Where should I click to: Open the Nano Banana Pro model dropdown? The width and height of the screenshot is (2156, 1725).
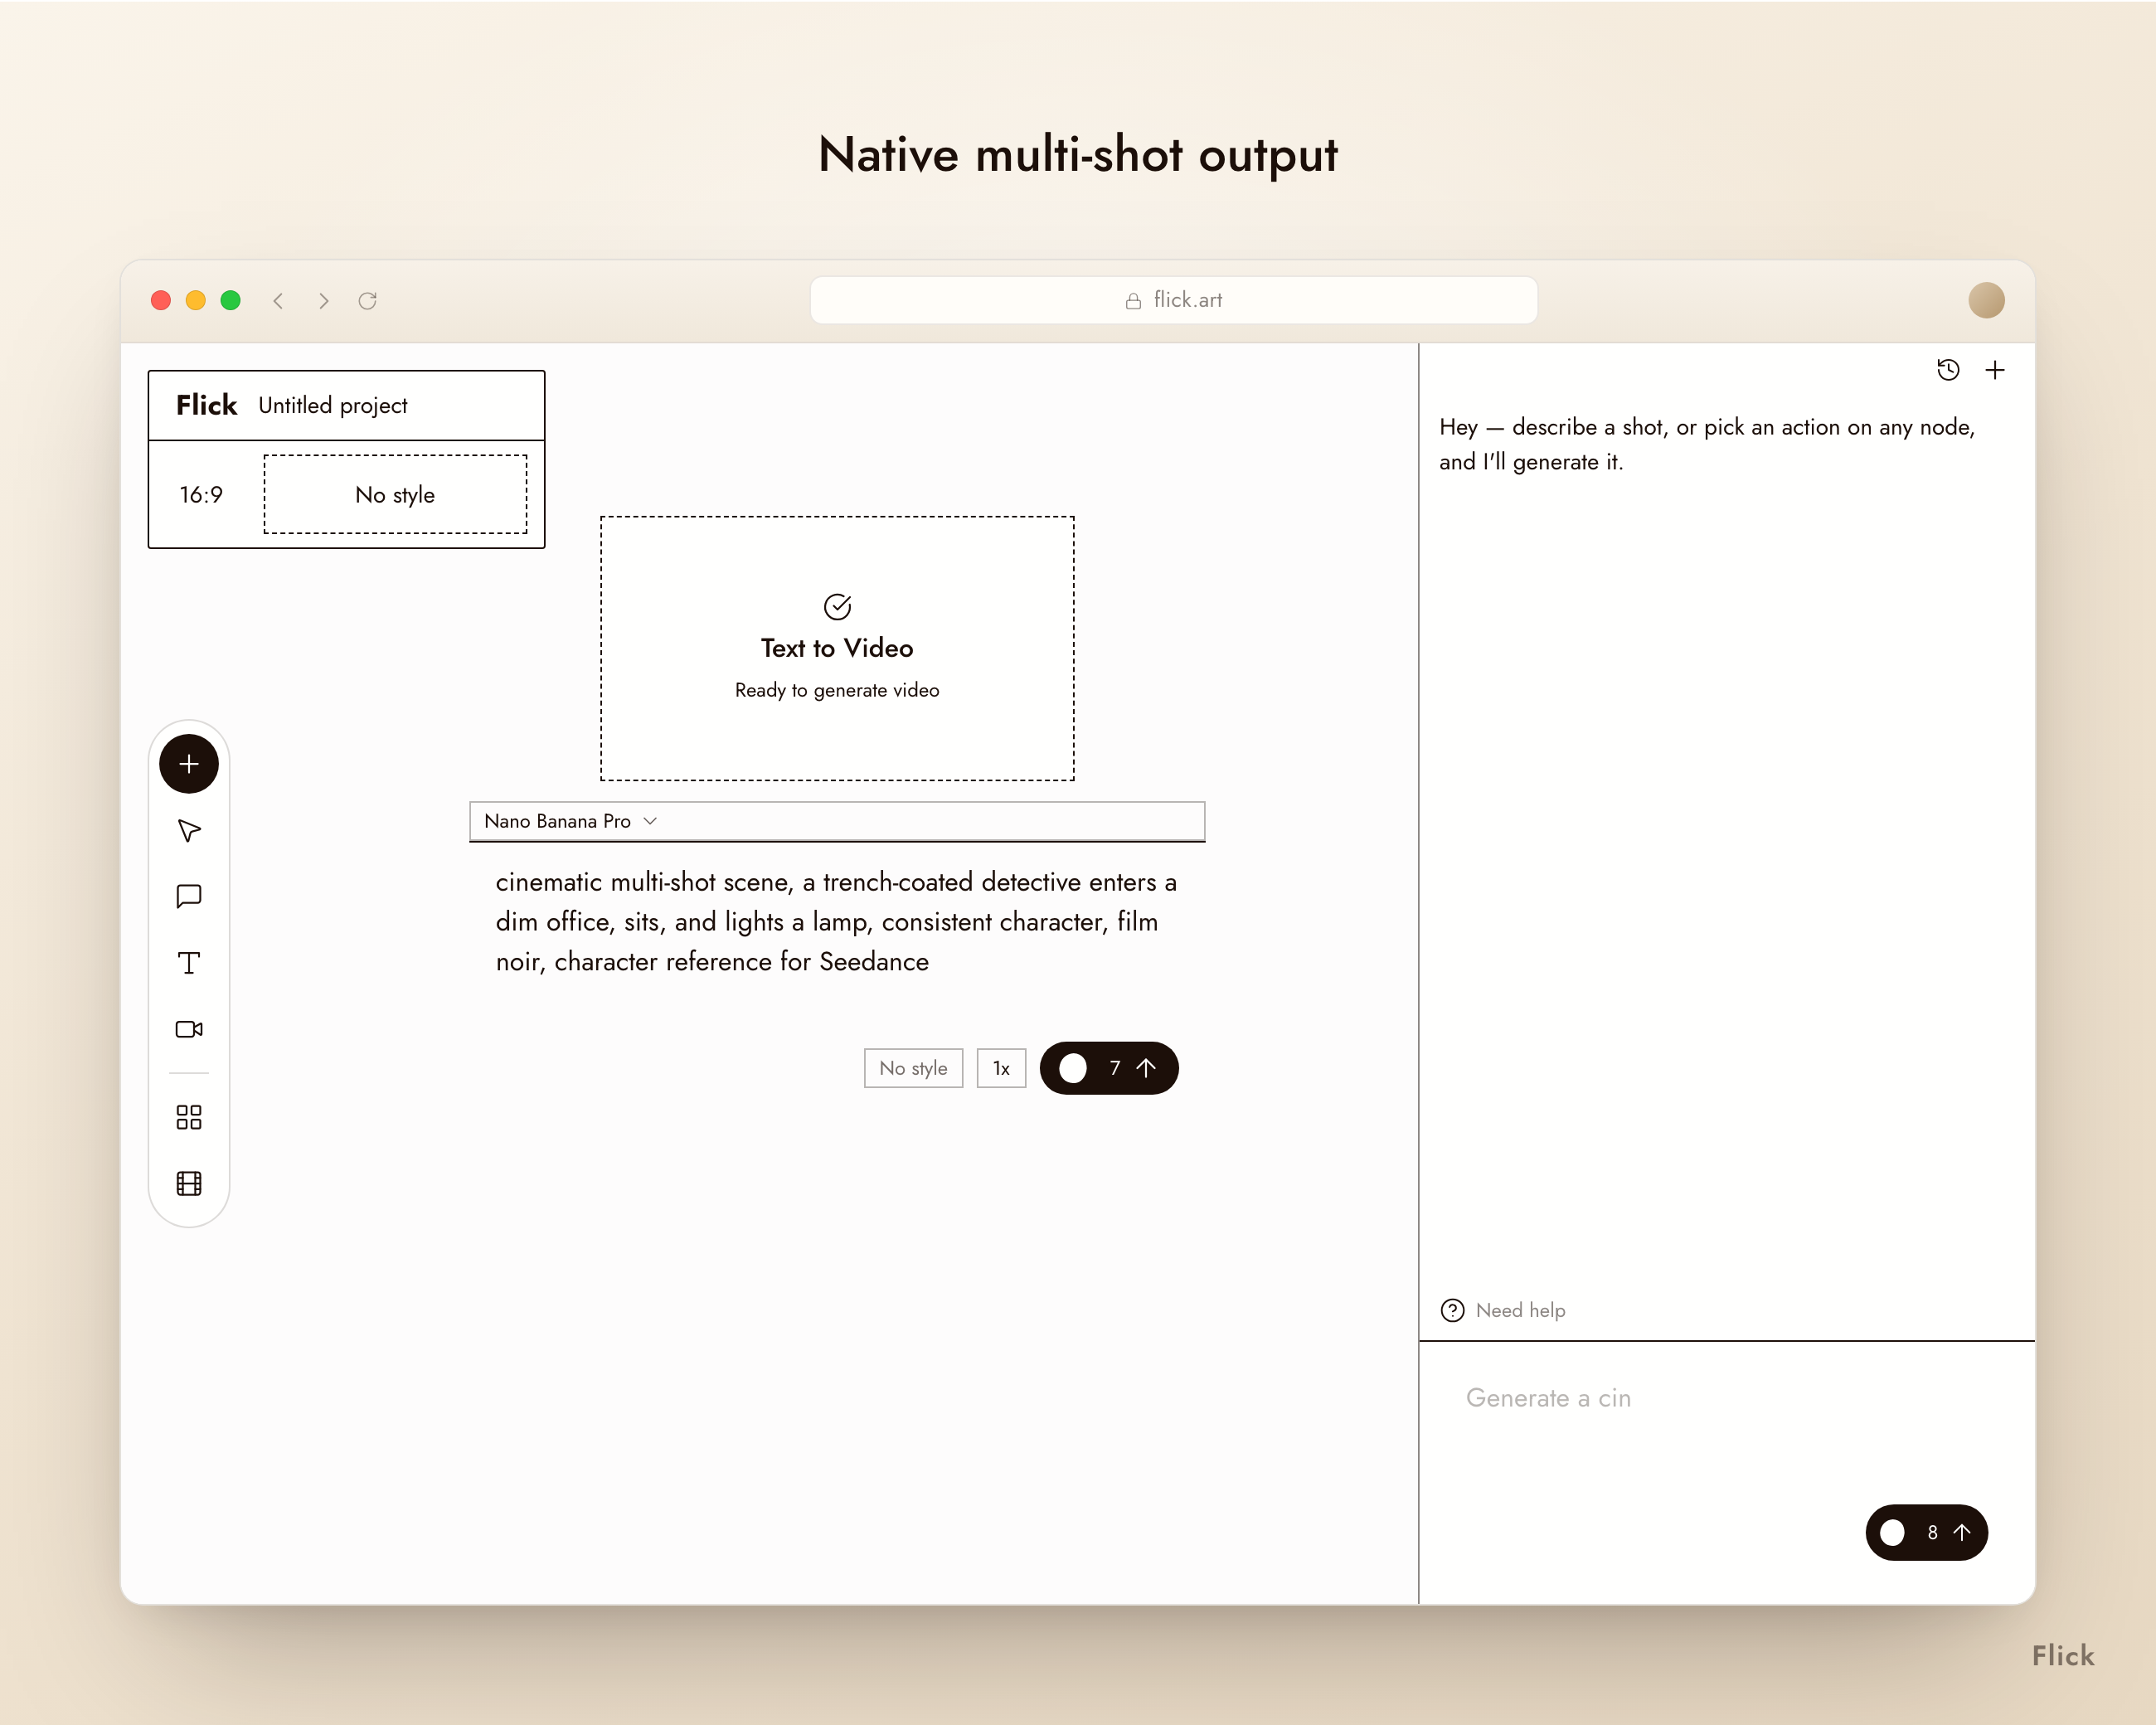570,821
